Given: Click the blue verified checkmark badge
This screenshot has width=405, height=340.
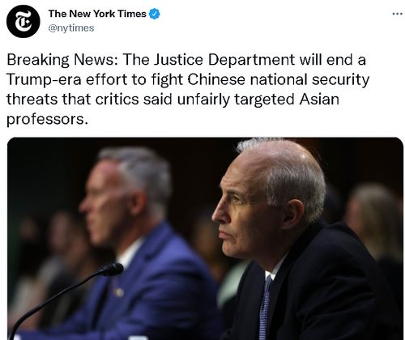Looking at the screenshot, I should 155,14.
